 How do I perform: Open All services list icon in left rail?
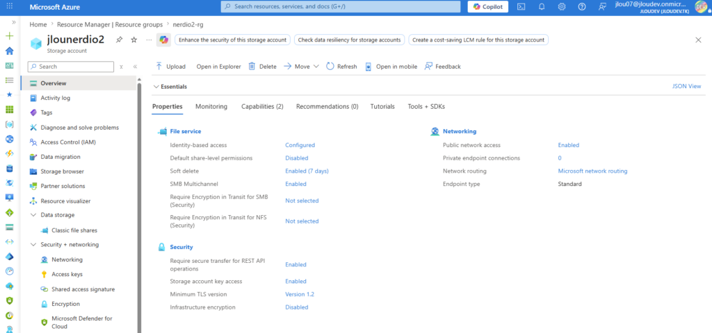coord(10,80)
